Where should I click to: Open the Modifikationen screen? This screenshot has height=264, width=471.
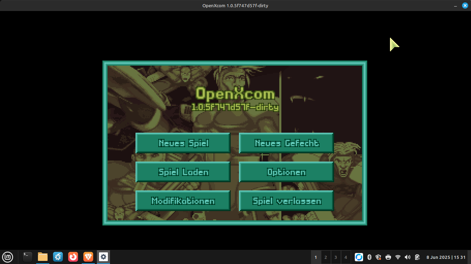point(183,201)
